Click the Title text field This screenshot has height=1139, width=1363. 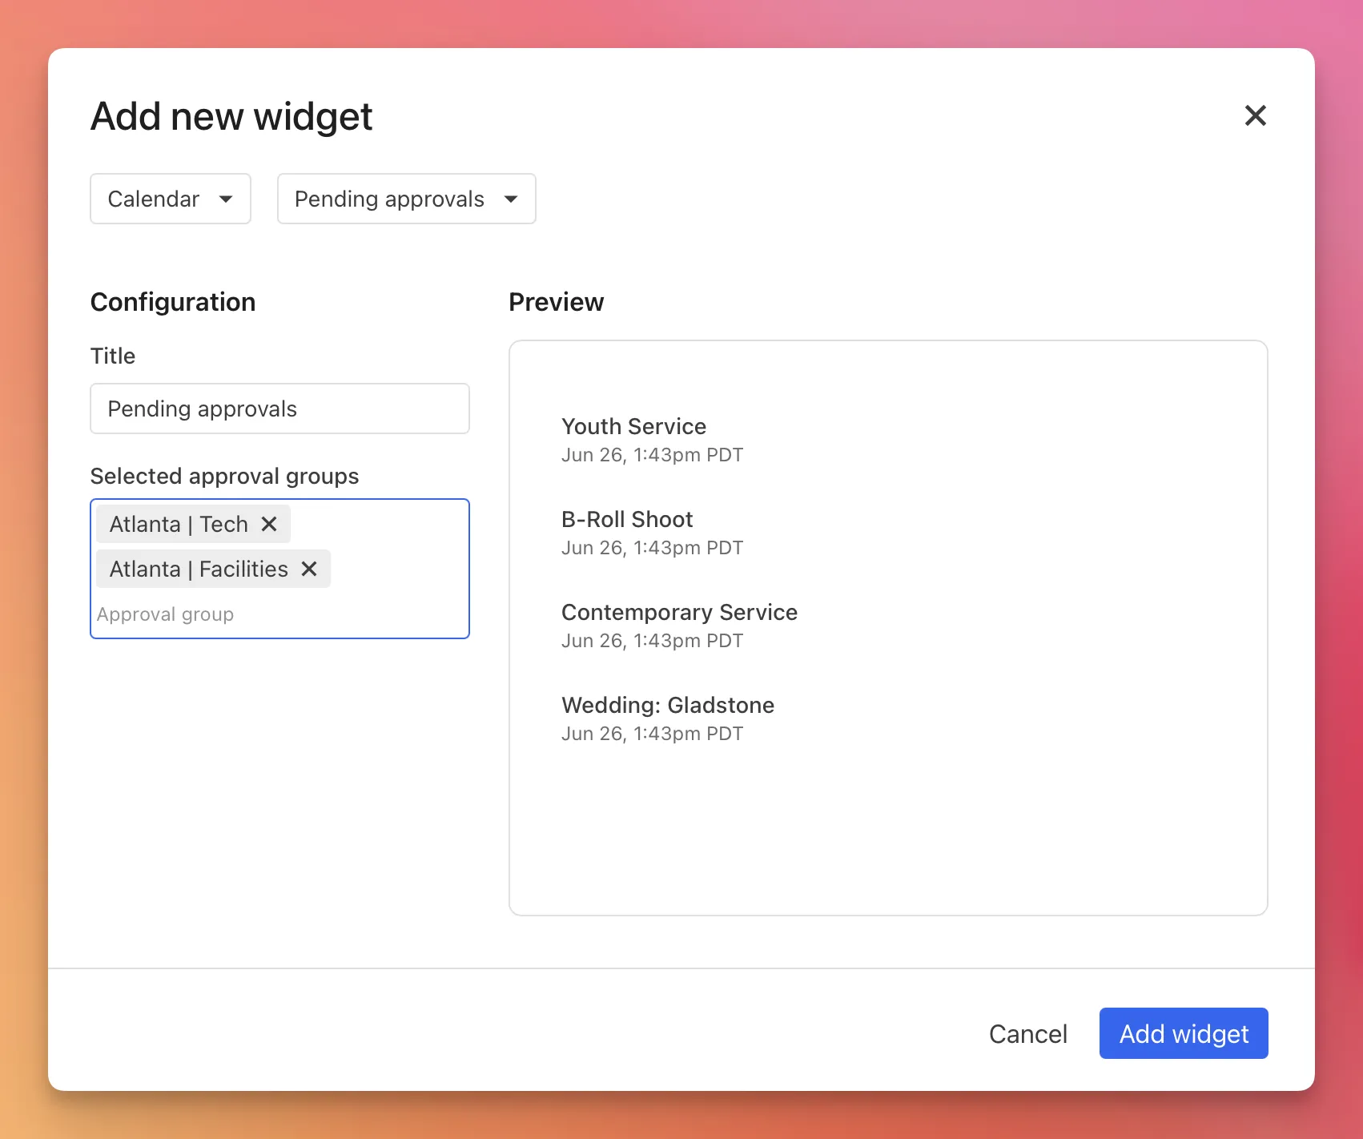[x=279, y=409]
